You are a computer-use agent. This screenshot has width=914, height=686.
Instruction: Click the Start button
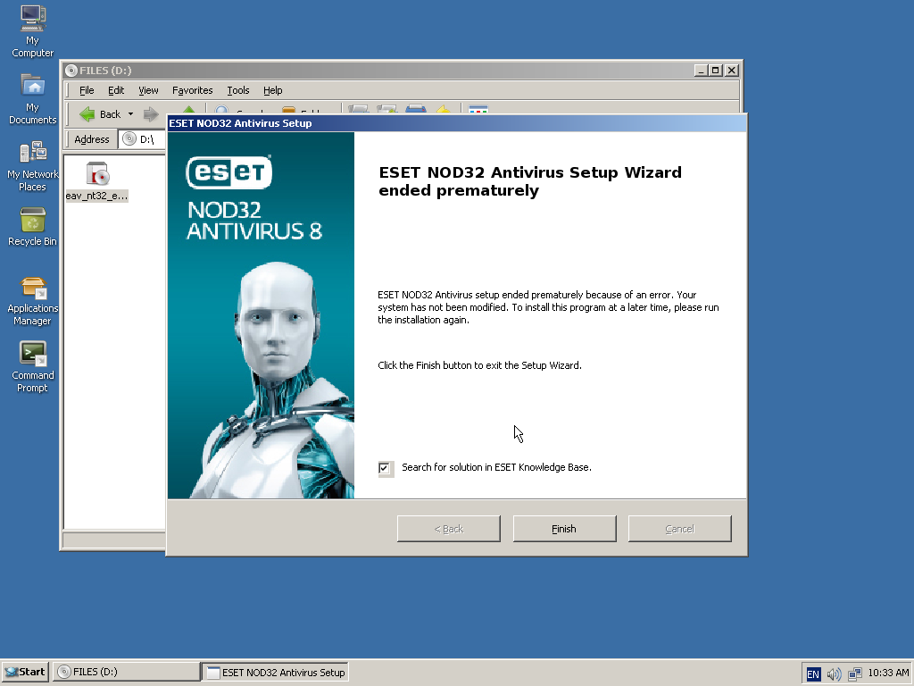(x=25, y=672)
